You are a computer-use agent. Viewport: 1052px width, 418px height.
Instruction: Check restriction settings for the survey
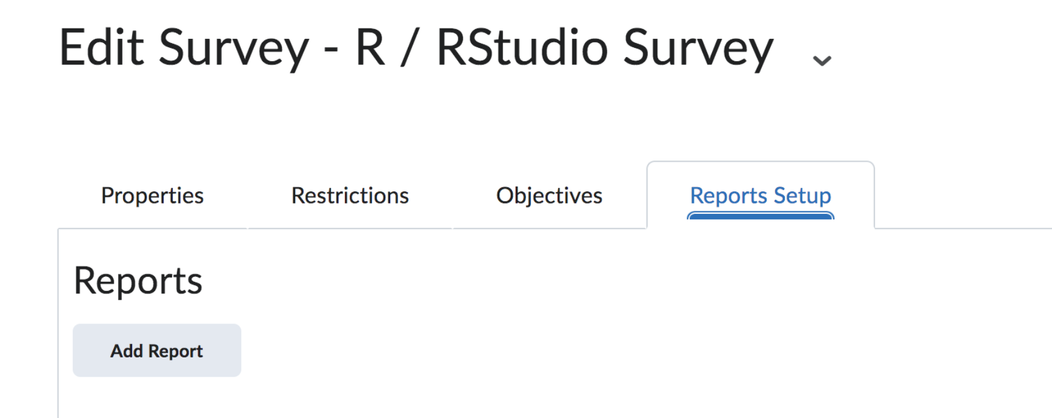tap(350, 195)
